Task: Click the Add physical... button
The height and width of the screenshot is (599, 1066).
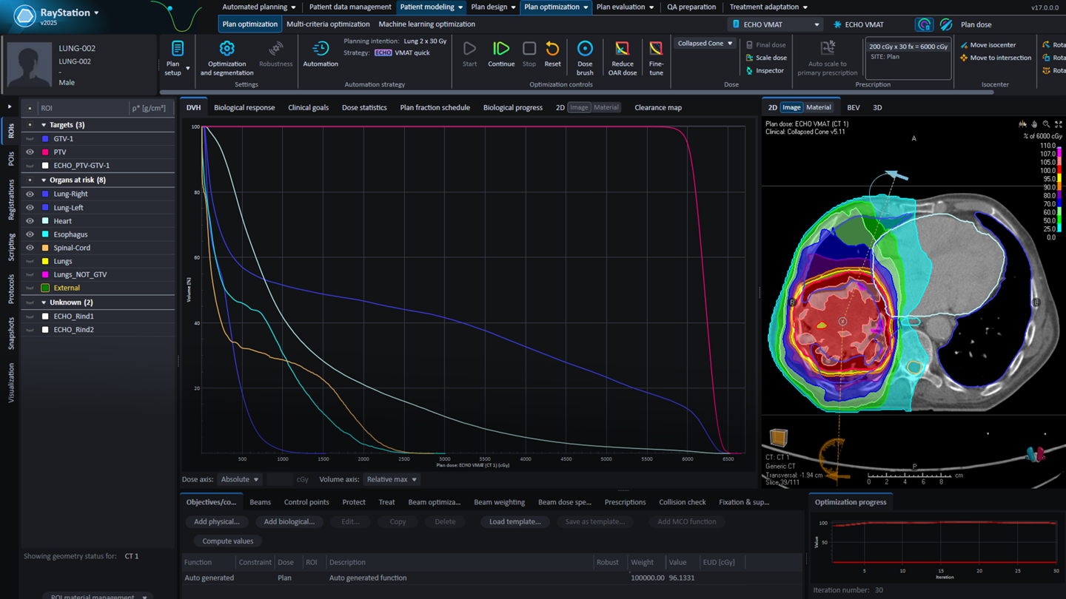Action: (216, 521)
